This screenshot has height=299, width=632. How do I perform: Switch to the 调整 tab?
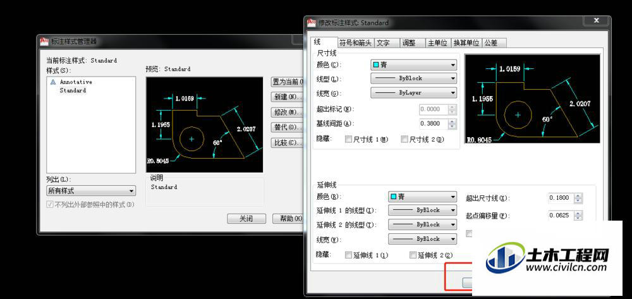tap(413, 43)
